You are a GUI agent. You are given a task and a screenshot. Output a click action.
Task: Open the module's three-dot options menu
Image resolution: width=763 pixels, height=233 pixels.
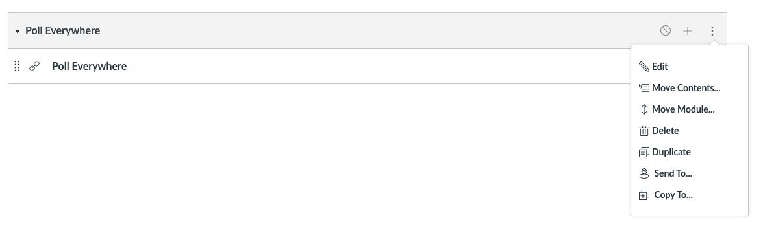pos(712,31)
